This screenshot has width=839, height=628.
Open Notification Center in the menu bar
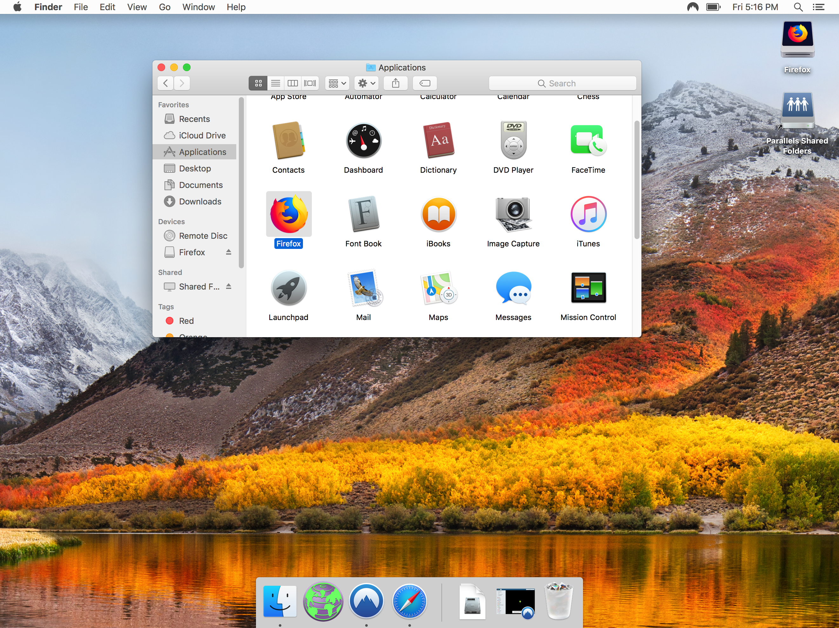click(819, 7)
